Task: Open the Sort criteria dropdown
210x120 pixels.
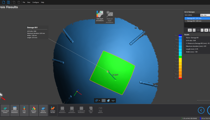Action: pos(205,15)
